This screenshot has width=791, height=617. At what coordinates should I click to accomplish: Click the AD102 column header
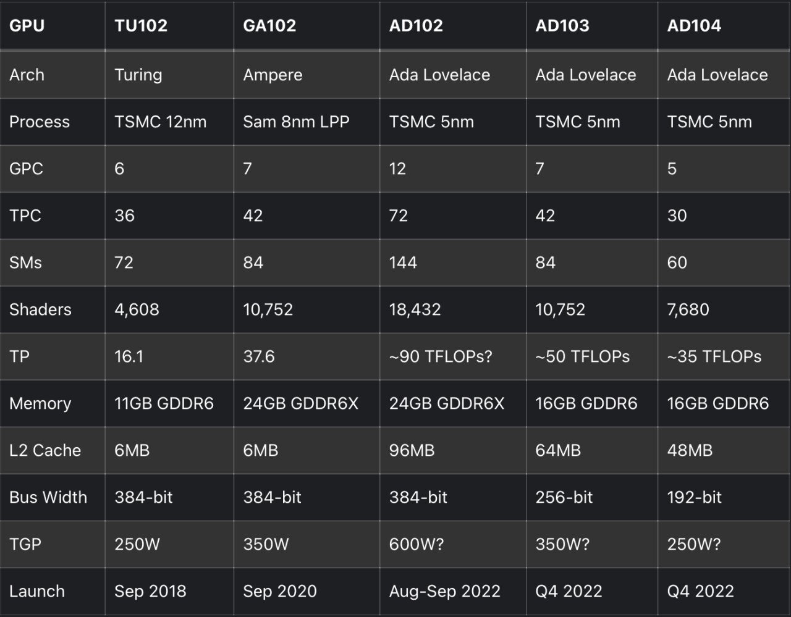tap(416, 26)
